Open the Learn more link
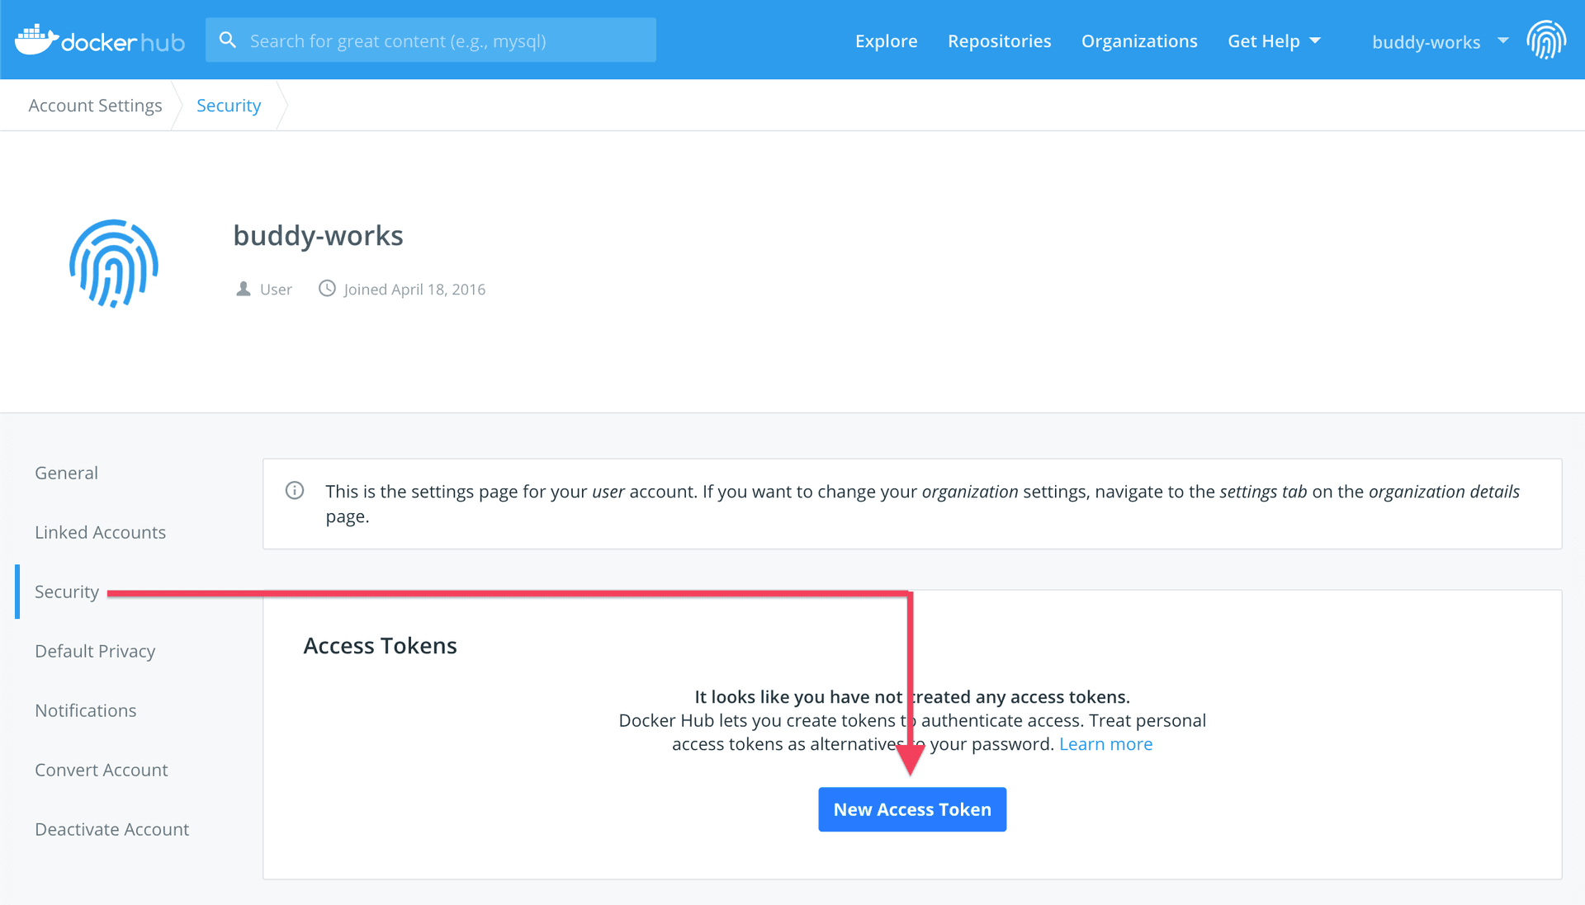 1105,743
